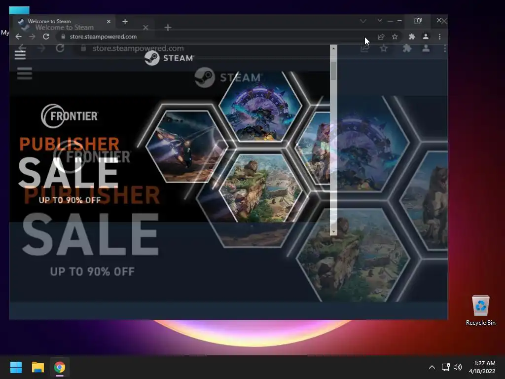
Task: Open the Steam hamburger menu
Action: pyautogui.click(x=20, y=55)
